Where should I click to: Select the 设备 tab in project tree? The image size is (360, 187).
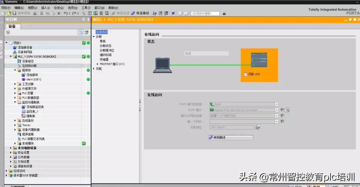coord(12,26)
